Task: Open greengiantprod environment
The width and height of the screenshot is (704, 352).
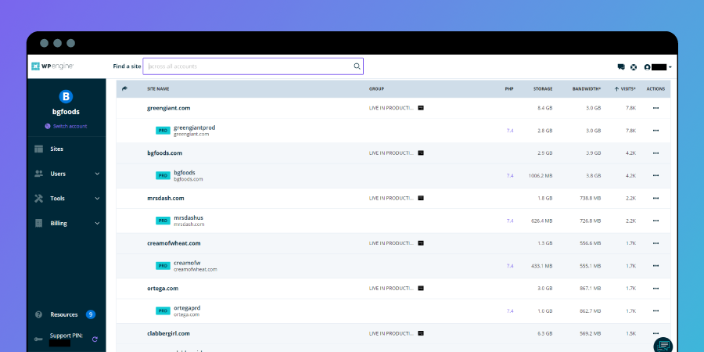Action: (x=195, y=128)
